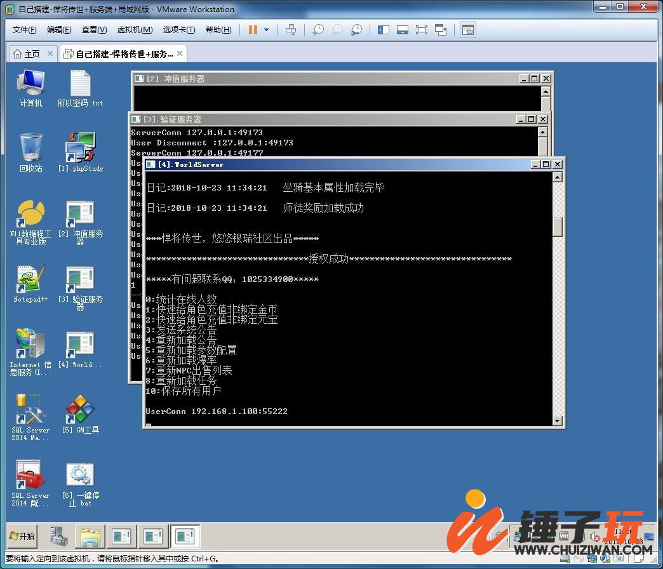Switch to Unity mode icon

click(x=441, y=30)
